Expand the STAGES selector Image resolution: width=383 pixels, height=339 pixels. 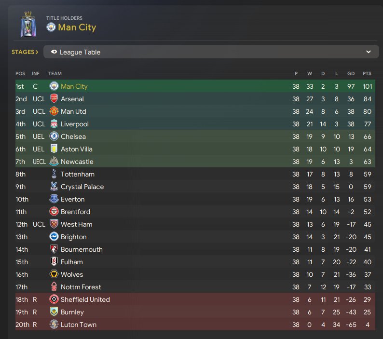pyautogui.click(x=25, y=52)
